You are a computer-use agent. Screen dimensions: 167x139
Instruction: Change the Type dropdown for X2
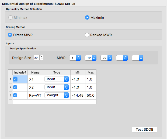coord(57,87)
